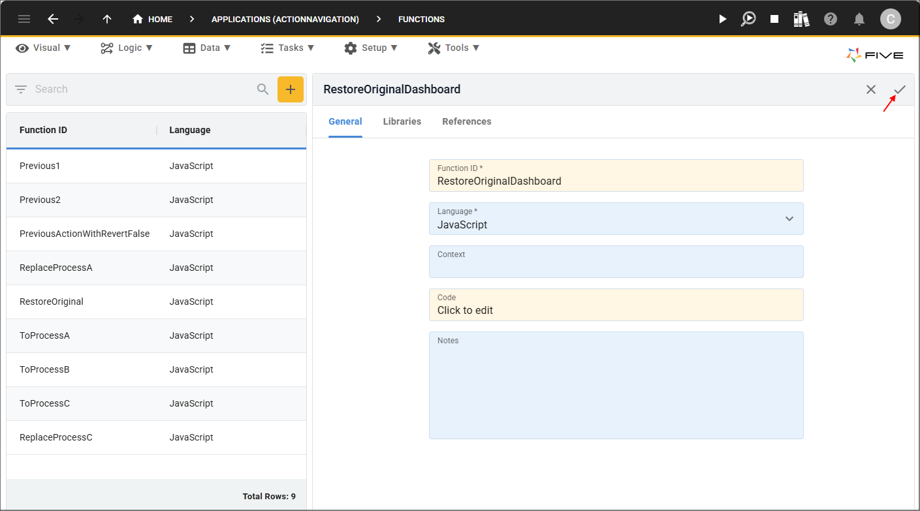Viewport: 920px width, 511px height.
Task: Open the Tools menu
Action: coord(454,48)
